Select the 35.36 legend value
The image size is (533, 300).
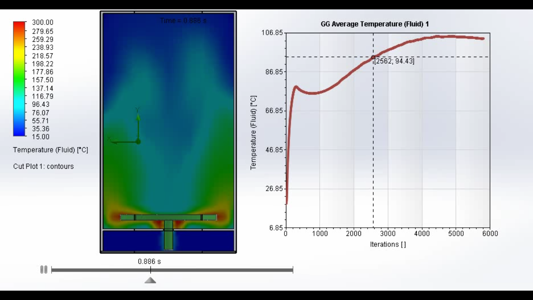[x=41, y=129]
